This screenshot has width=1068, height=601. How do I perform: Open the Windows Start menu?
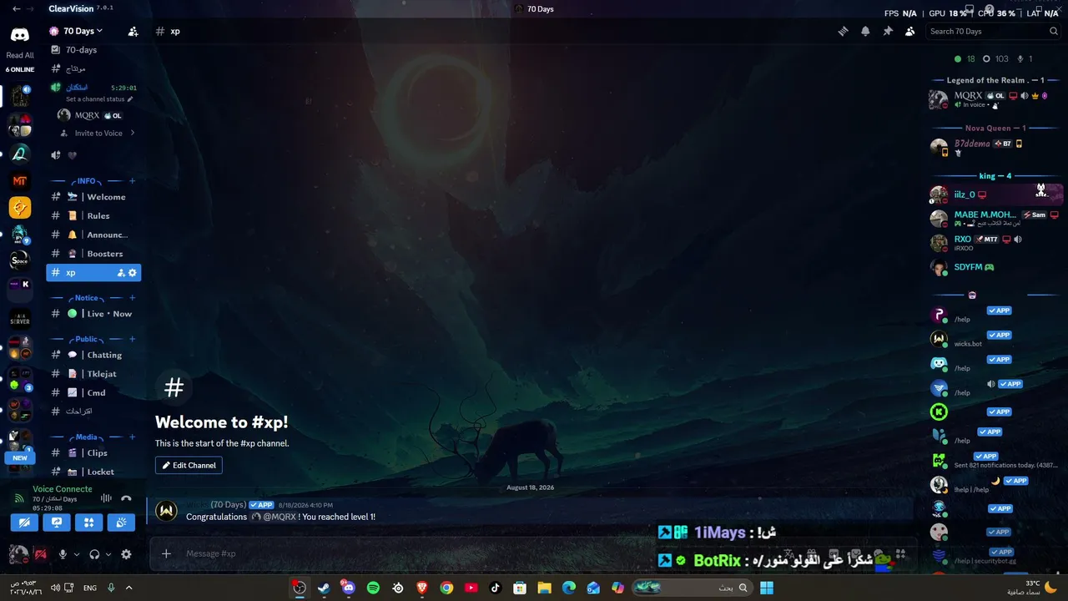(x=766, y=588)
